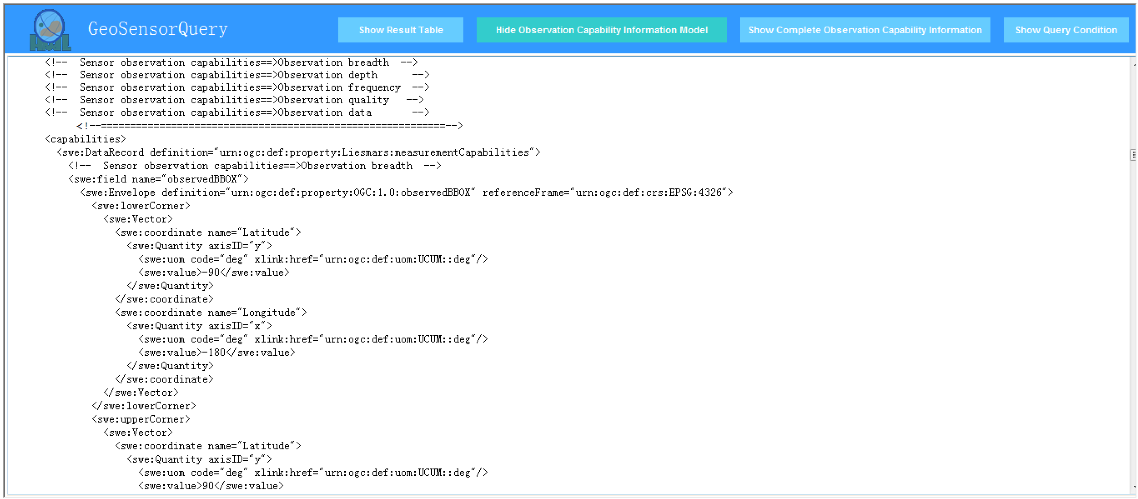
Task: Click the -90 latitude value line
Action: coord(214,273)
